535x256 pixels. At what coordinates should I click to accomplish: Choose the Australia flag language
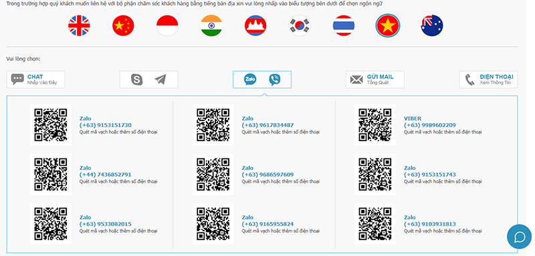pos(432,25)
